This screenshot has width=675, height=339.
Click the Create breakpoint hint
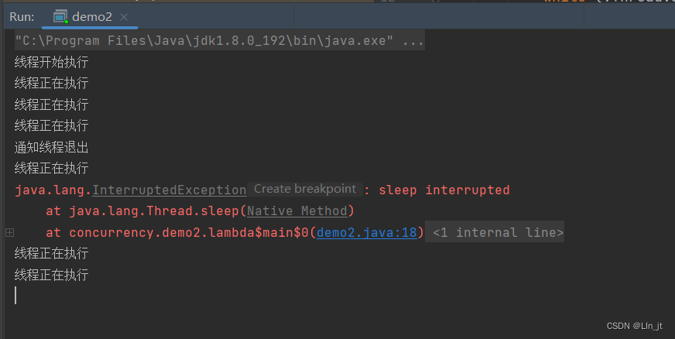click(305, 189)
